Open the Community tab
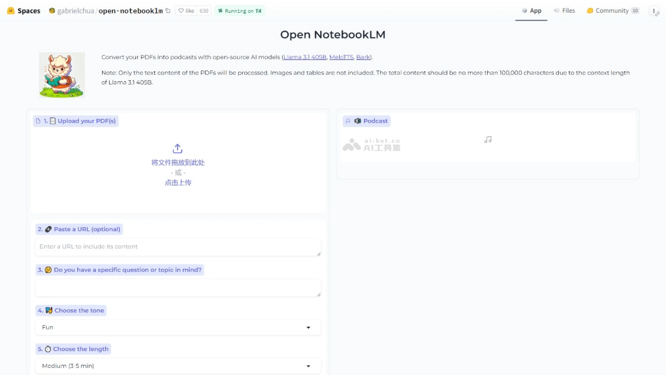Viewport: 666px width, 375px height. pos(608,10)
